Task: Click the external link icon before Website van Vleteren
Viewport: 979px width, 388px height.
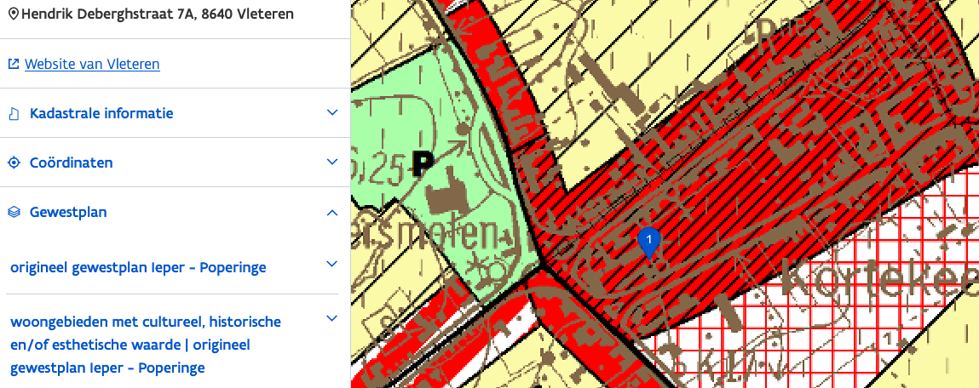Action: click(14, 64)
